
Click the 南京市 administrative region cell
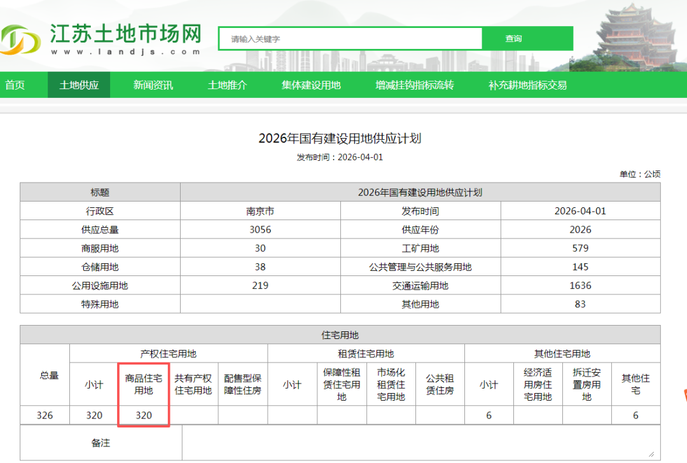(x=260, y=211)
